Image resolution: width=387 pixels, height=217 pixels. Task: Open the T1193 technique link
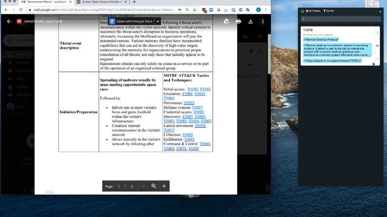tap(193, 89)
